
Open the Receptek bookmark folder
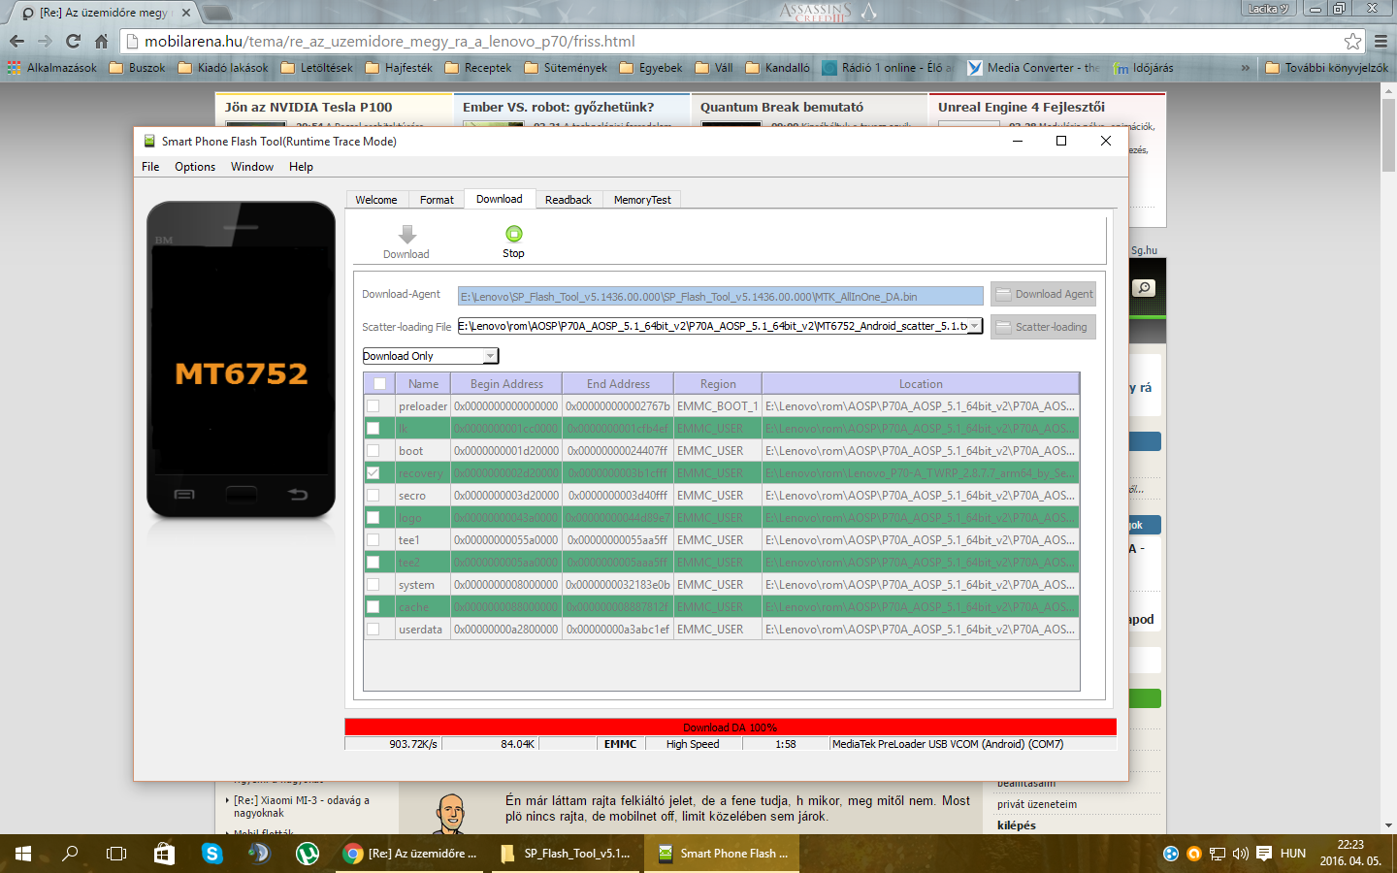(477, 68)
